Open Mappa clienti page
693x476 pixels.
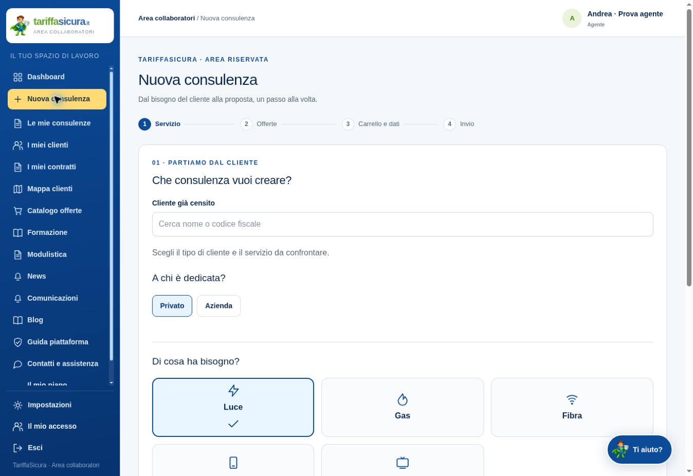[57, 189]
